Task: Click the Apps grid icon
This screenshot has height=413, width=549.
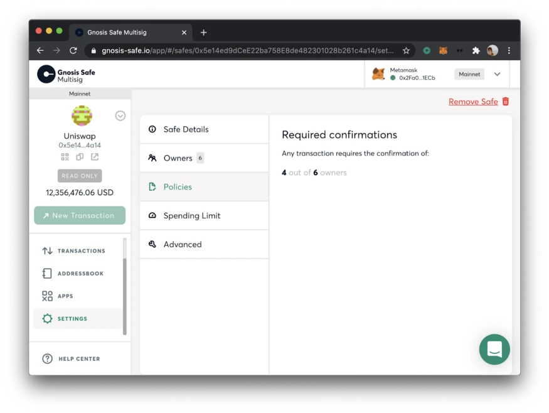Action: point(47,296)
